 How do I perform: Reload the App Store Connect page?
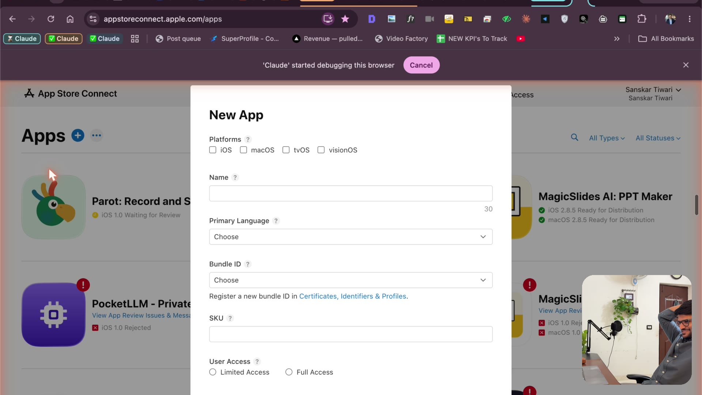51,19
